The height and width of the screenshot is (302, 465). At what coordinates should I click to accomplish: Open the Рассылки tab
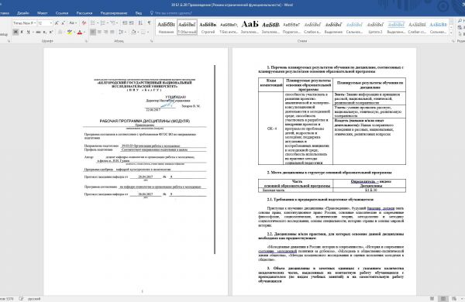84,13
